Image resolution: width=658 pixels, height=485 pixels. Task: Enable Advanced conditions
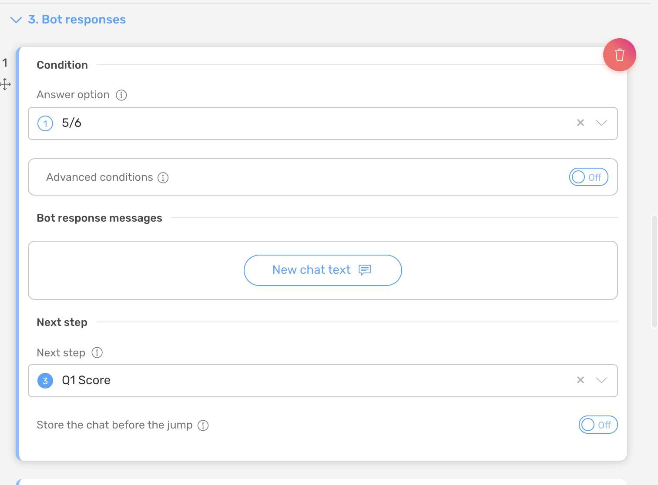coord(588,177)
